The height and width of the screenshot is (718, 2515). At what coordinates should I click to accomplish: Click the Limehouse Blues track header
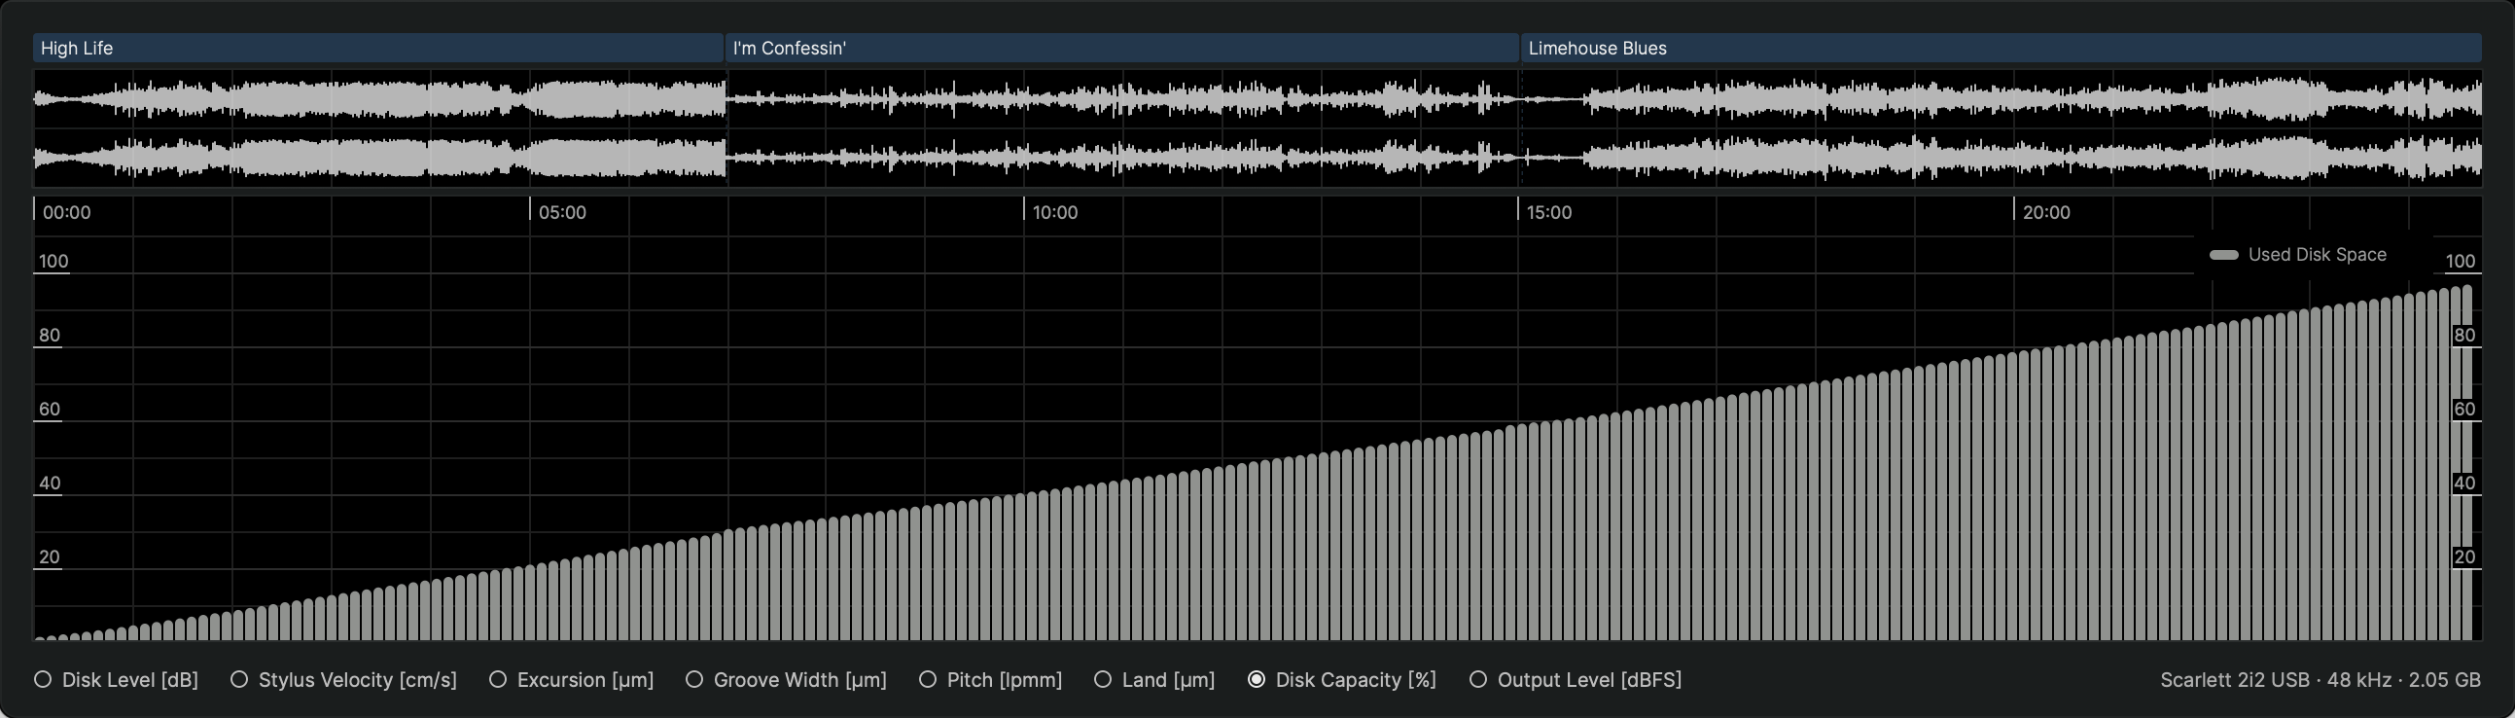[2000, 48]
